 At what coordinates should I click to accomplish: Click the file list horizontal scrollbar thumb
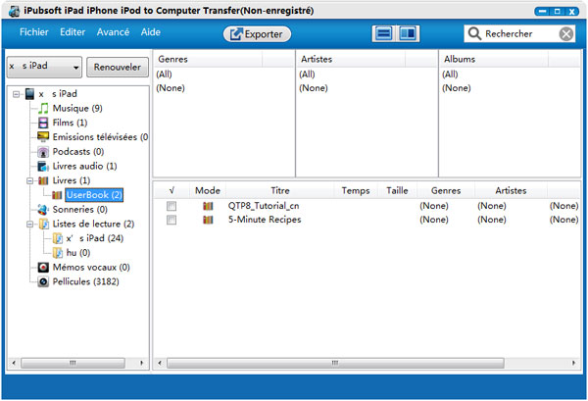click(x=335, y=363)
